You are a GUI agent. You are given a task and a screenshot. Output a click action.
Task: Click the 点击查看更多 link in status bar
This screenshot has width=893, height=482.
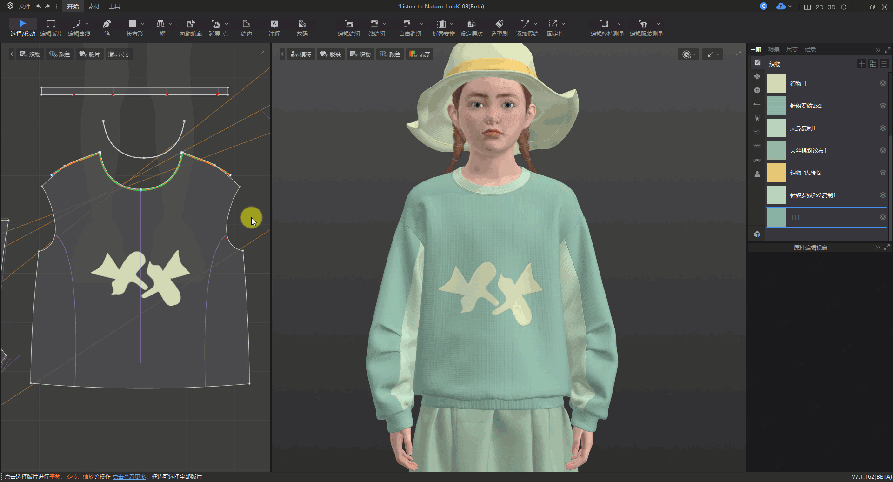pos(129,477)
